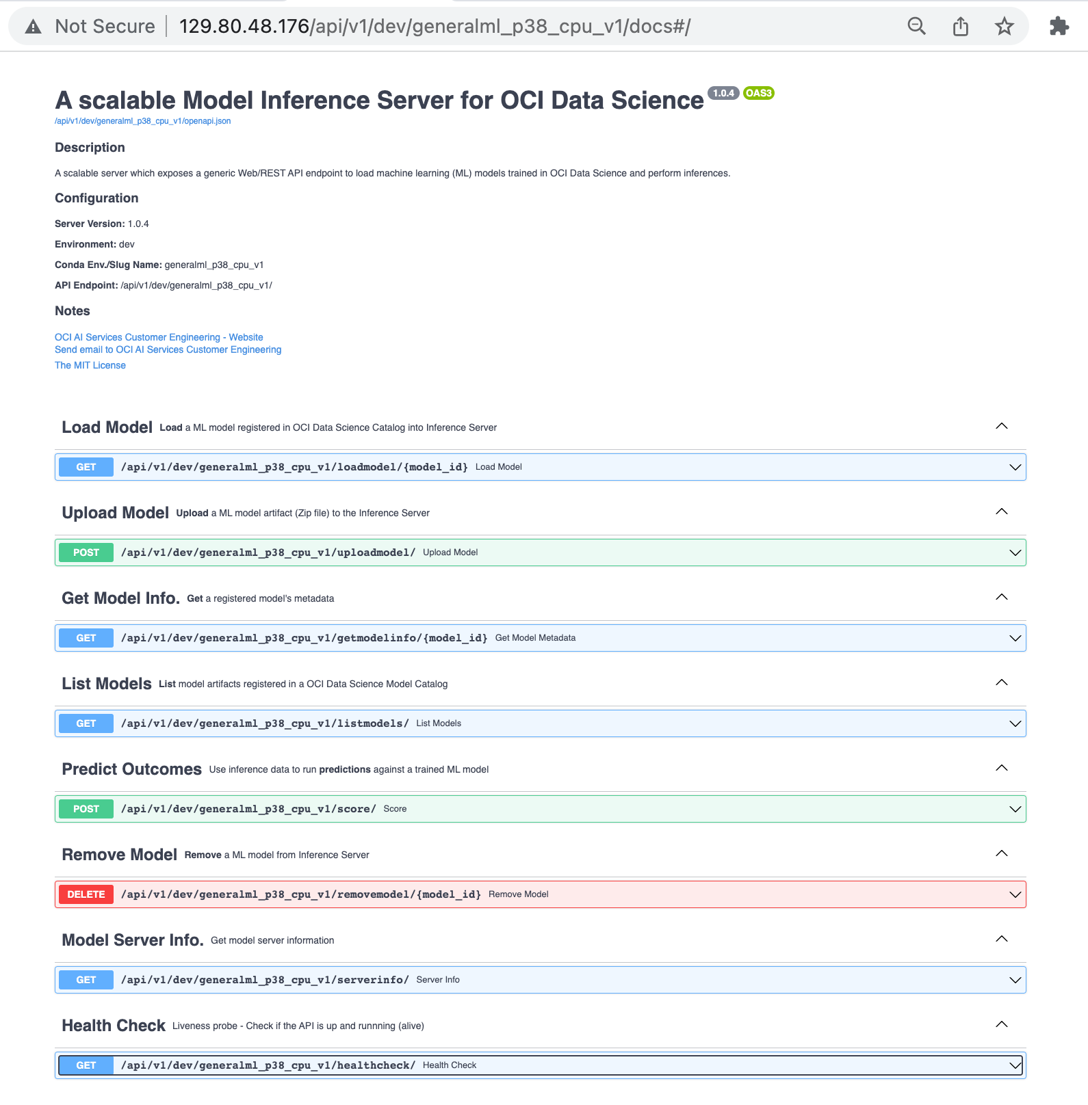Click the /healthcheck/ endpoint path
This screenshot has height=1105, width=1088.
[x=268, y=1065]
